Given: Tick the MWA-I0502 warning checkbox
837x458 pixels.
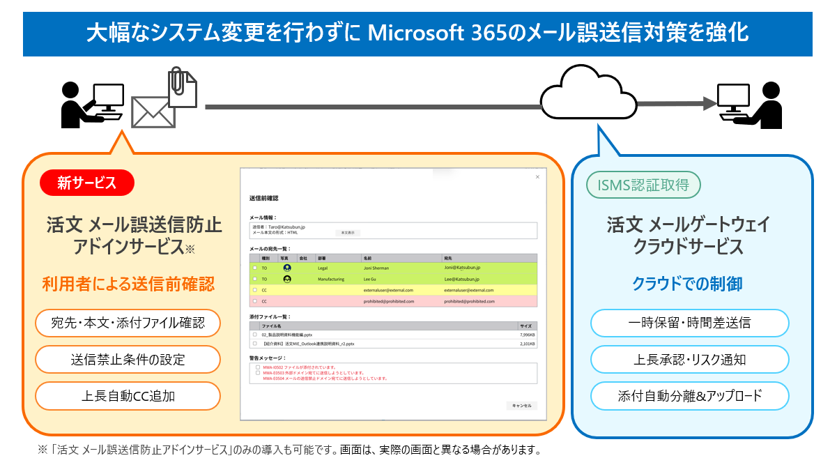Looking at the screenshot, I should point(258,367).
